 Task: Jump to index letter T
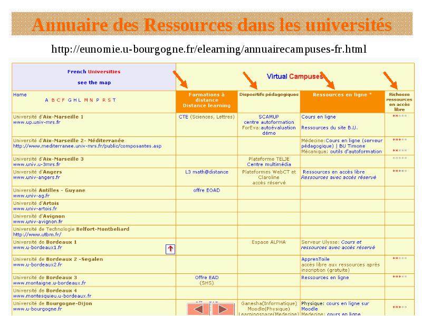pyautogui.click(x=114, y=100)
